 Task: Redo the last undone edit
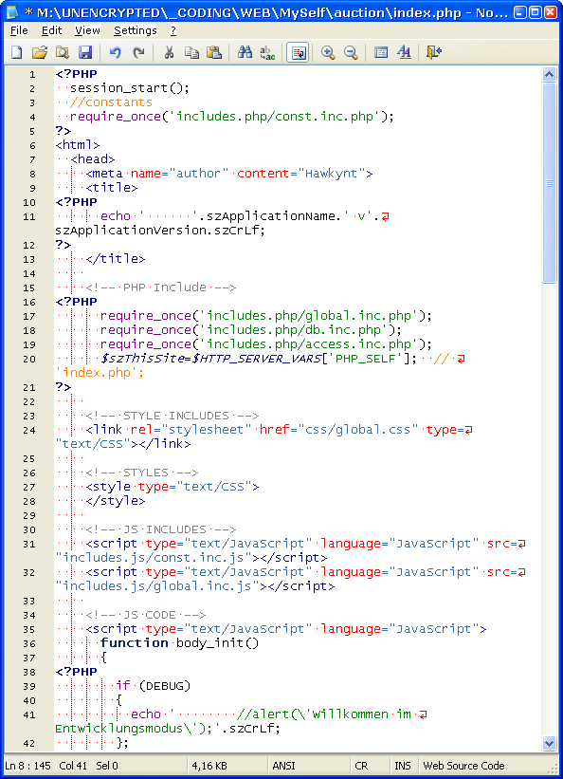tap(138, 52)
